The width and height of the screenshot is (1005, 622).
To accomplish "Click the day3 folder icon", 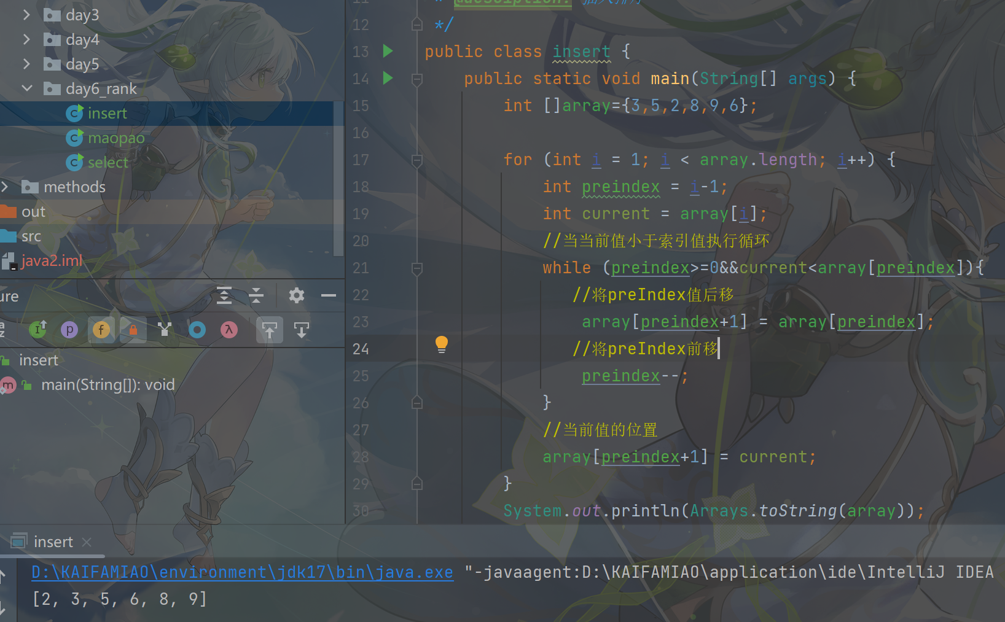I will 52,15.
